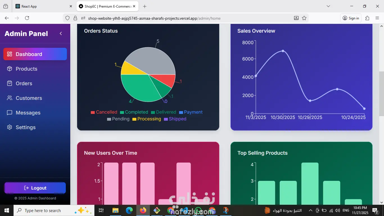Show hidden system tray icons
The height and width of the screenshot is (216, 384).
(311, 210)
